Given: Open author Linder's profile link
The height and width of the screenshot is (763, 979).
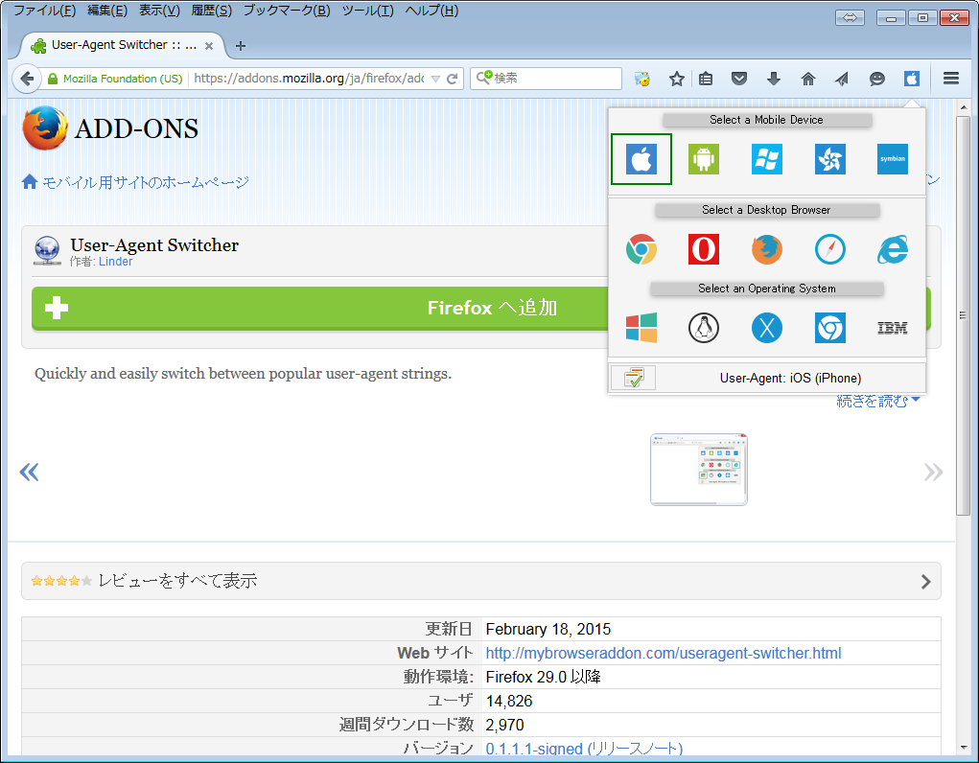Looking at the screenshot, I should pos(115,262).
